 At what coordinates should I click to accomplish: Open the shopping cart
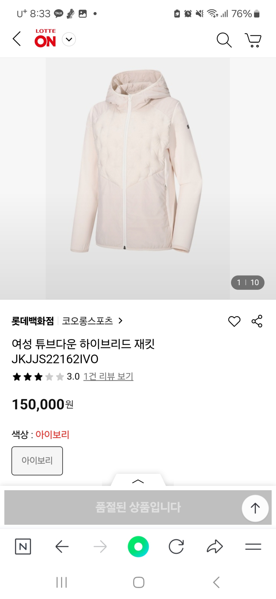(x=253, y=40)
